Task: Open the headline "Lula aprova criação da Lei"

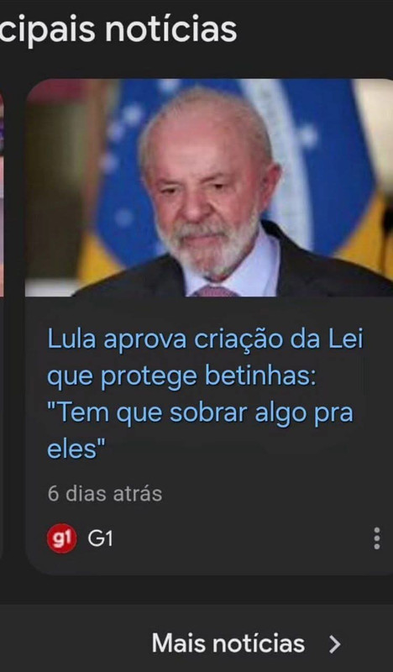Action: coord(205,340)
